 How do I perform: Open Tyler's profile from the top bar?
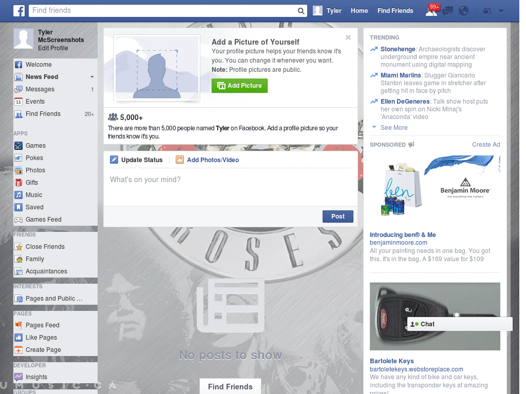(327, 11)
